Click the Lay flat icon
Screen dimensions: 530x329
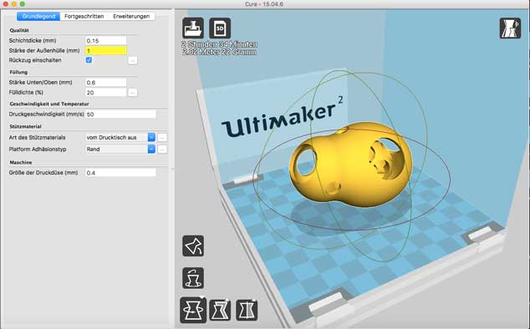click(193, 245)
